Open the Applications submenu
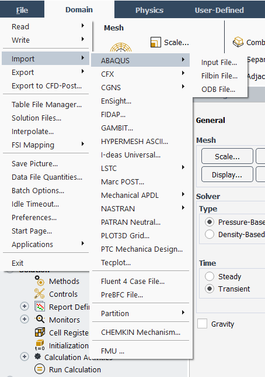 pyautogui.click(x=46, y=244)
